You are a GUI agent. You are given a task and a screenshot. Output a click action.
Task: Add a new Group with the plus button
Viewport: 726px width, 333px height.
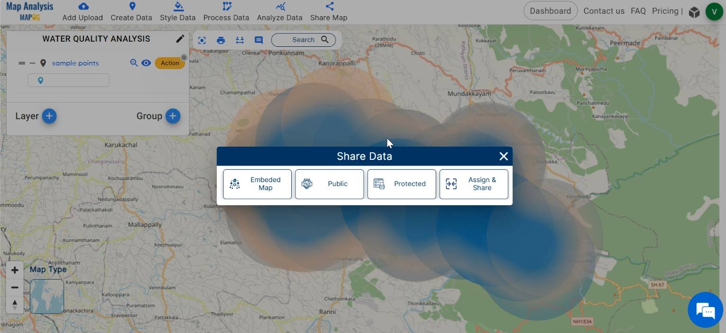click(173, 116)
